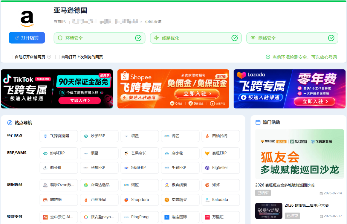347x224 pixels.
Task: Open 马帮ERP site
Action: point(99,168)
